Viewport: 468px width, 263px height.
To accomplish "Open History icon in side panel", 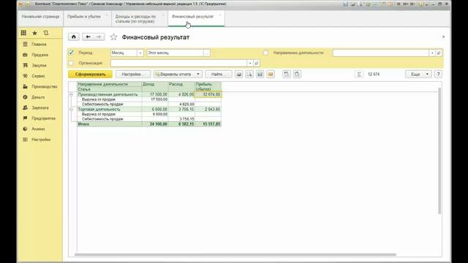I will tap(45, 33).
